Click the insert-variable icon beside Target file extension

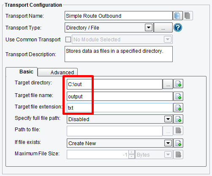click(x=178, y=108)
